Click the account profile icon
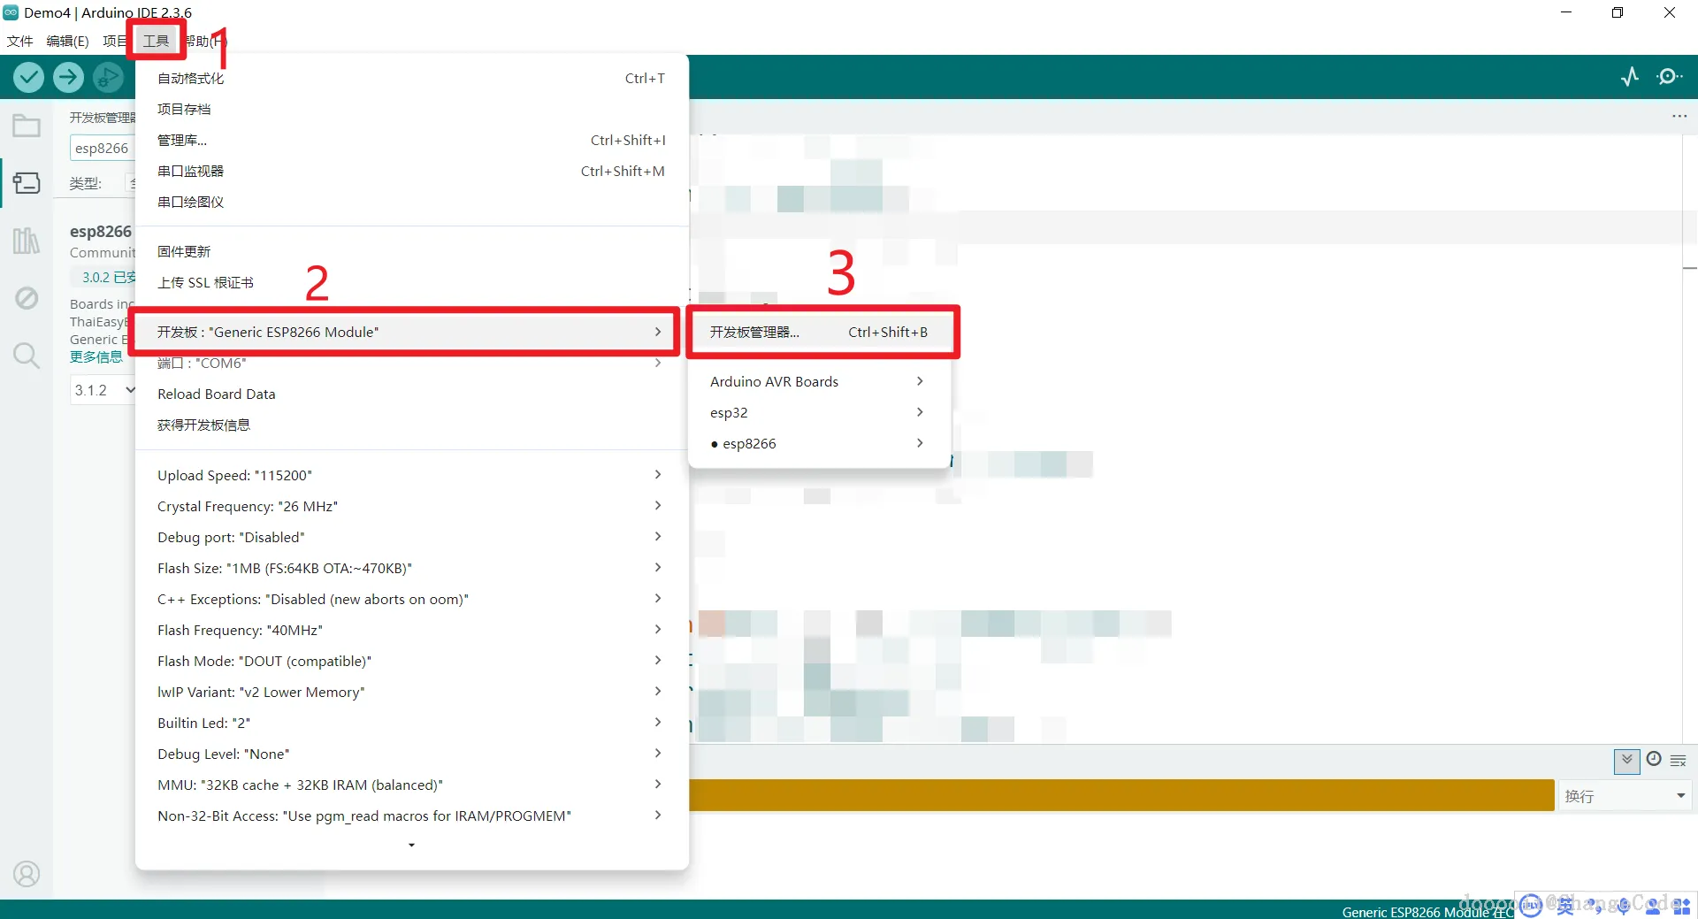The image size is (1698, 919). (27, 874)
